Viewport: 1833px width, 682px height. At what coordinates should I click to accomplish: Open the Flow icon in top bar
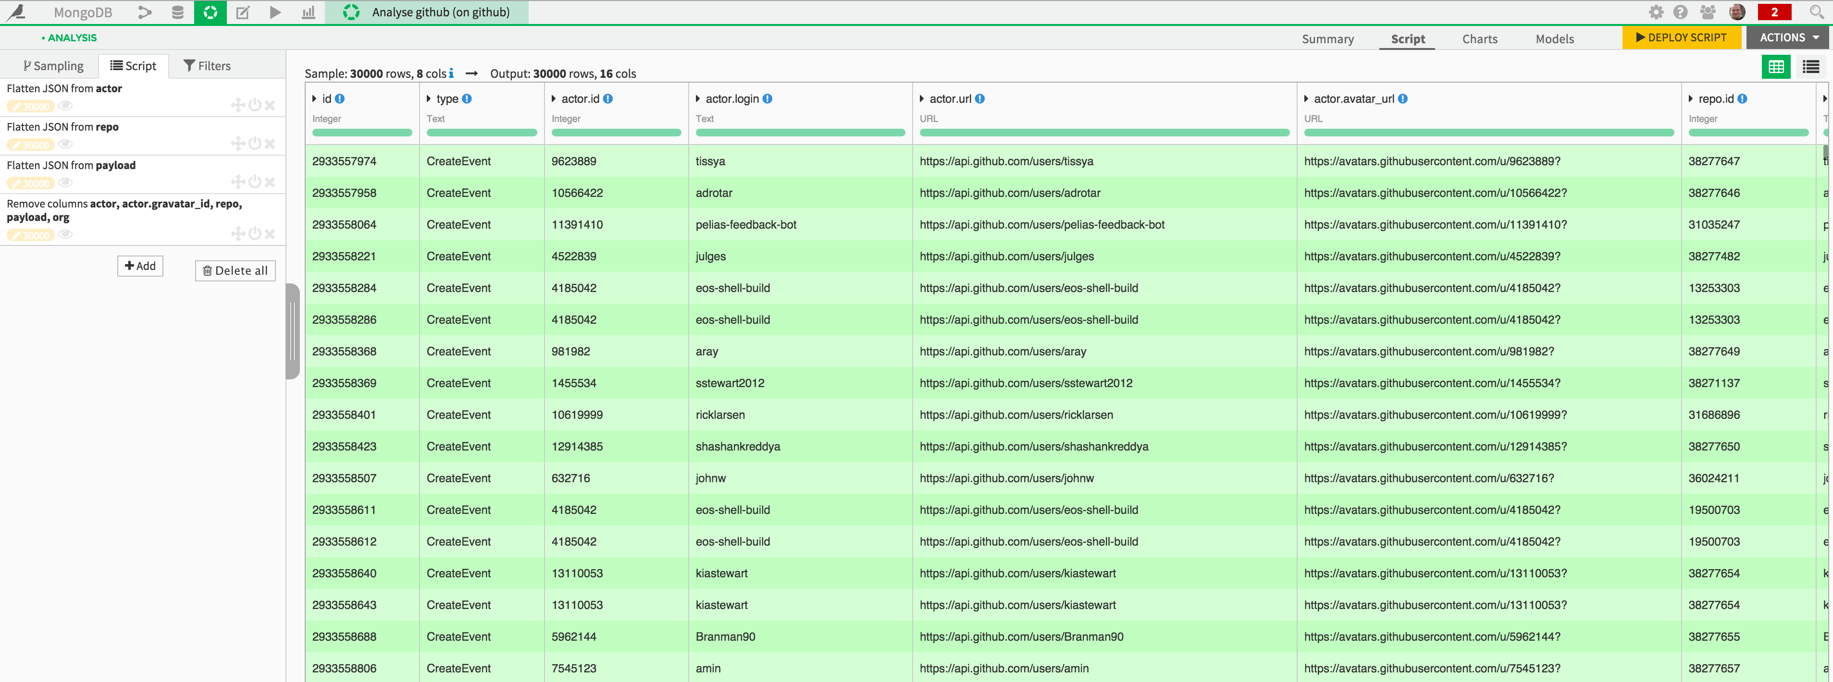pyautogui.click(x=145, y=12)
